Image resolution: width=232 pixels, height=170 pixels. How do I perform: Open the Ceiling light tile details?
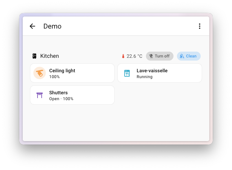pos(86,73)
